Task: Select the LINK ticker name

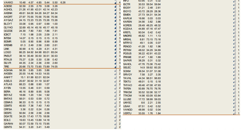Action: (x=6, y=49)
